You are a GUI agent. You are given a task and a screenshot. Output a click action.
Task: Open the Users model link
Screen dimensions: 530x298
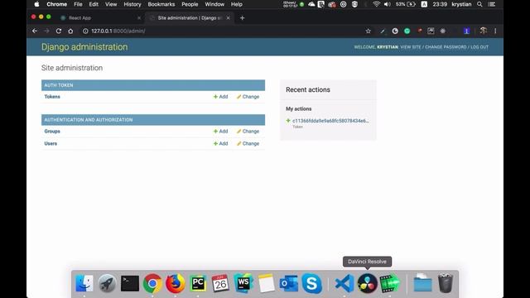[x=51, y=143]
